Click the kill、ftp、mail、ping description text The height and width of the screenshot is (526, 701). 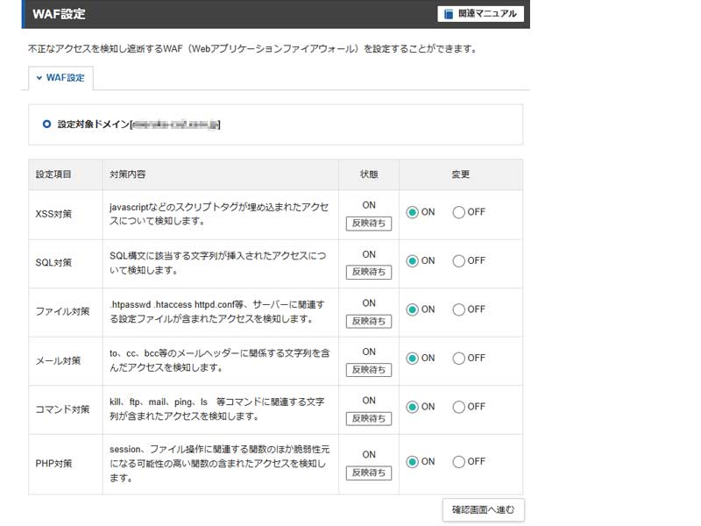(216, 409)
